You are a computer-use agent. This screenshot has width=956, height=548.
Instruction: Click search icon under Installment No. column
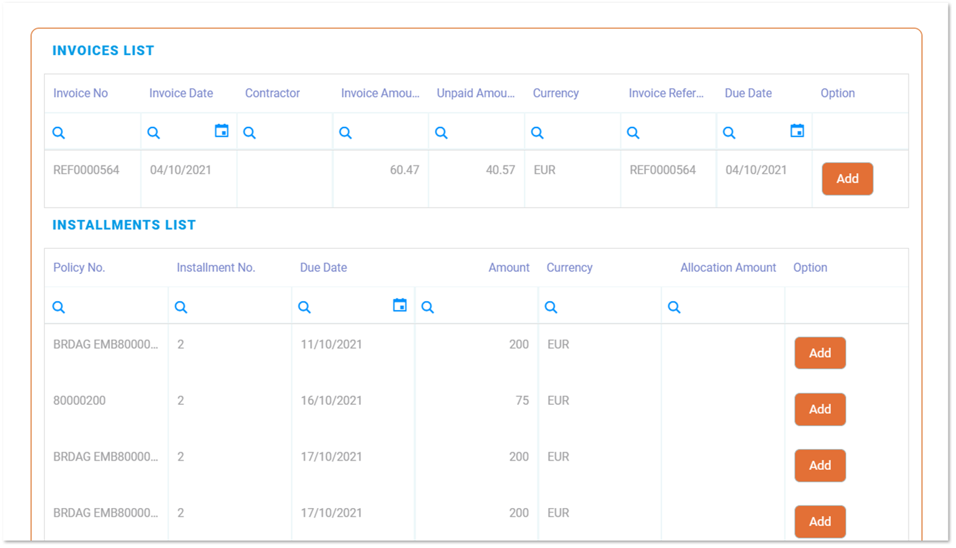point(181,307)
